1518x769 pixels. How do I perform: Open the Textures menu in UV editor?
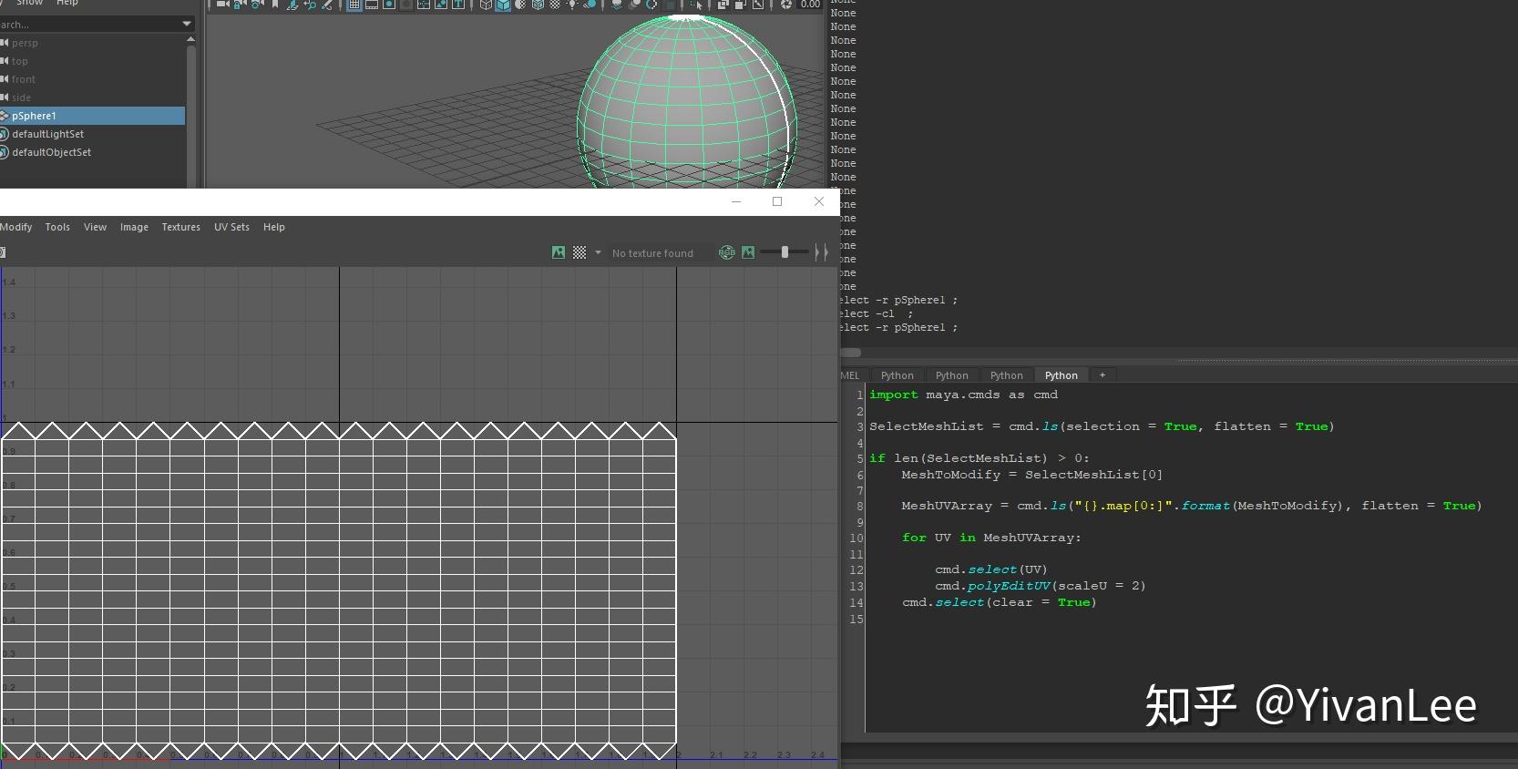[180, 227]
